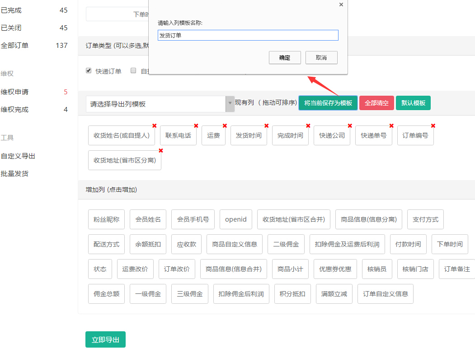Viewport: 475px width, 348px height.
Task: Remove the 联系电话 column via red X
Action: pyautogui.click(x=196, y=125)
